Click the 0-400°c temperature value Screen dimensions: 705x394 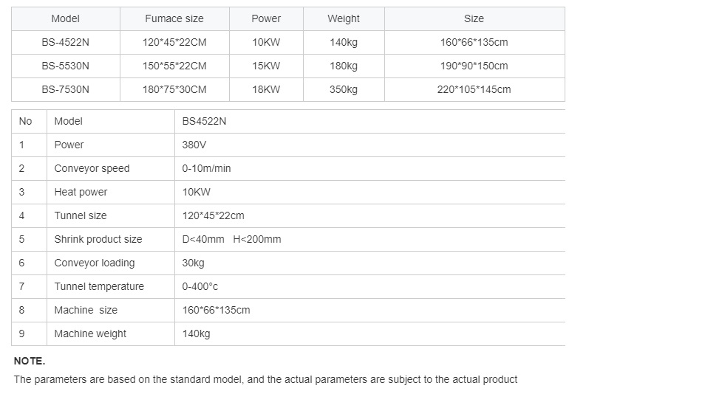point(200,286)
